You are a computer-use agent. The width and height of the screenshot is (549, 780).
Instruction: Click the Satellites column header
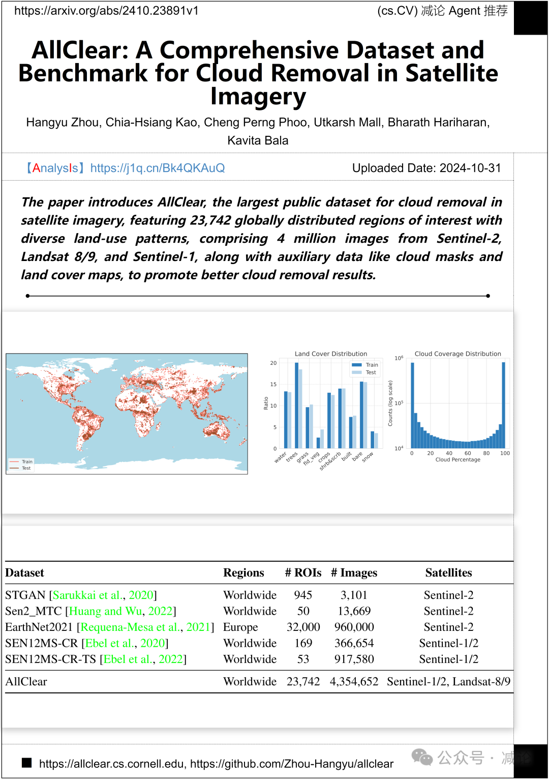[448, 573]
